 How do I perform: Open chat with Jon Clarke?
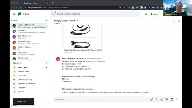click(29, 31)
